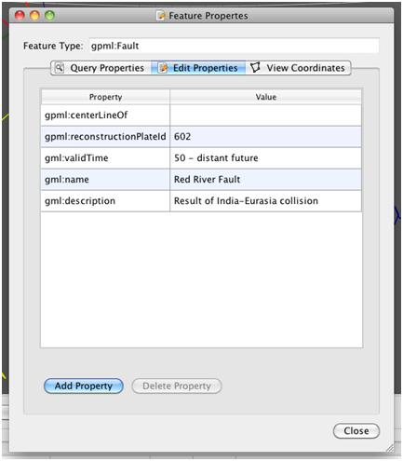This screenshot has width=403, height=461.
Task: Click the Add Property button
Action: click(84, 386)
